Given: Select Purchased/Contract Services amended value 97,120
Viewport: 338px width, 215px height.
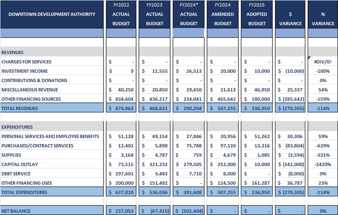Looking at the screenshot, I should click(223, 146).
